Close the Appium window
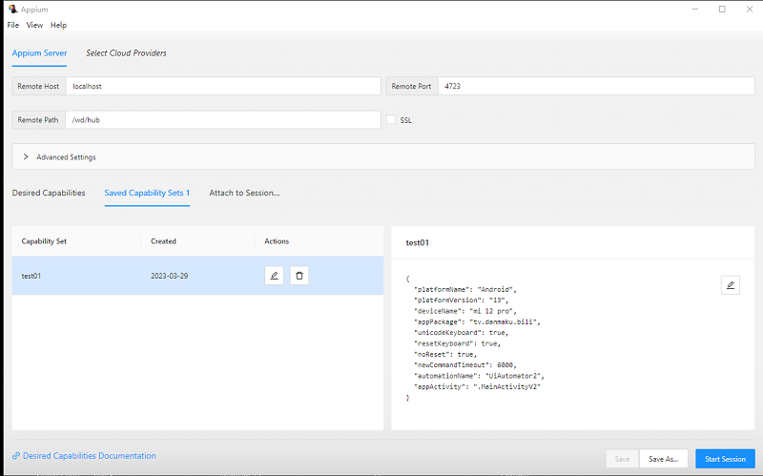 point(750,10)
